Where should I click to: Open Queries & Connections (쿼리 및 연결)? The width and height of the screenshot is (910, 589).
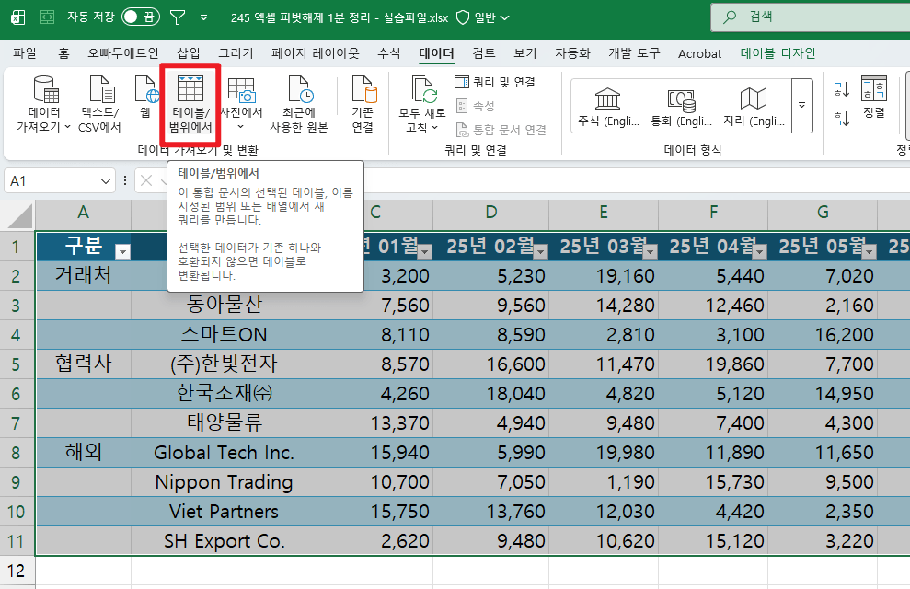pos(495,82)
